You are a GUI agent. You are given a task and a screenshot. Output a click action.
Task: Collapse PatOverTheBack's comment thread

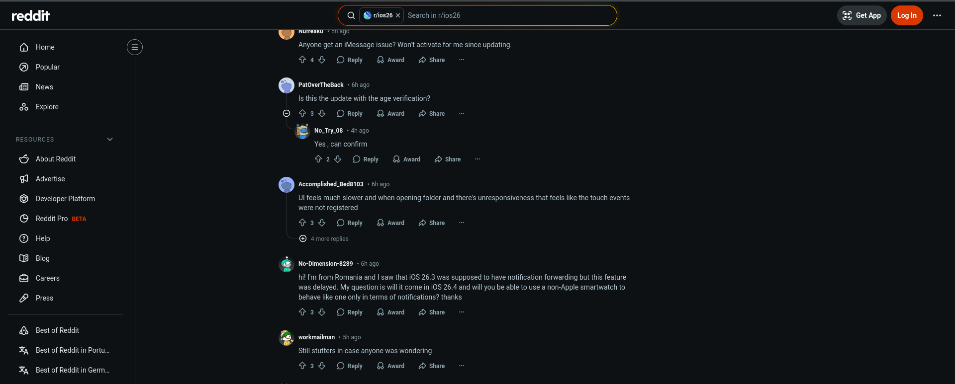(x=286, y=114)
